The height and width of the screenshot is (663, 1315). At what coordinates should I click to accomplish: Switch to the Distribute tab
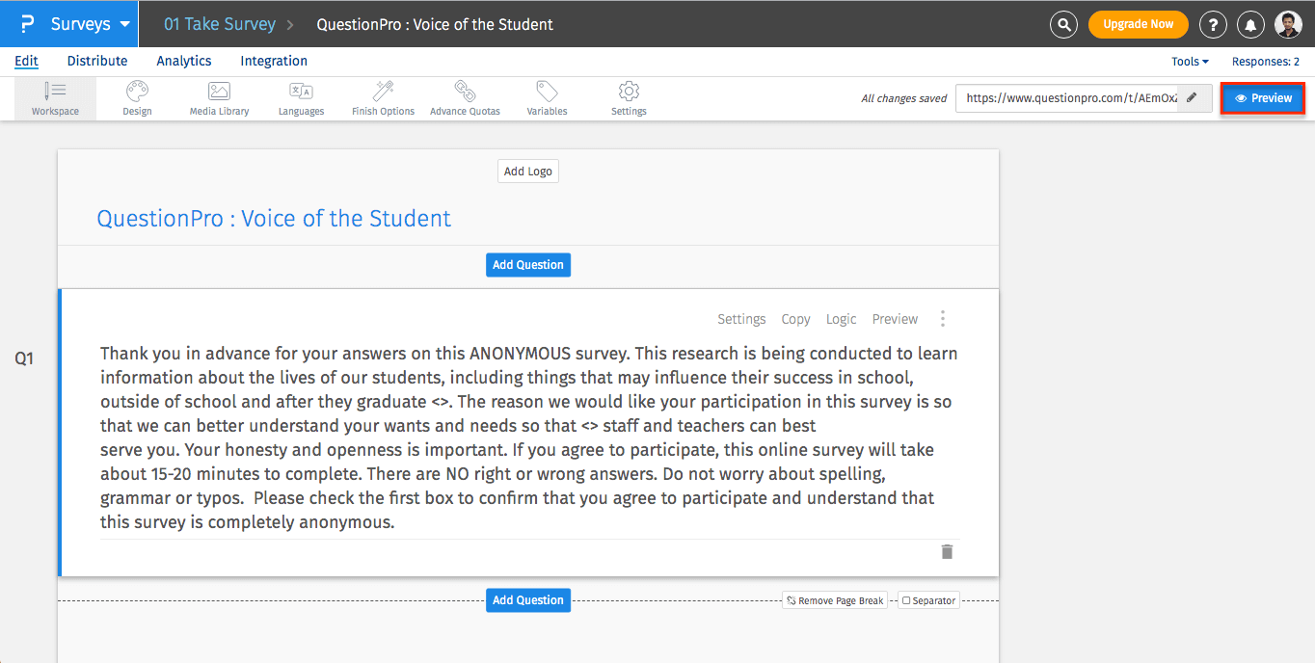pyautogui.click(x=97, y=61)
